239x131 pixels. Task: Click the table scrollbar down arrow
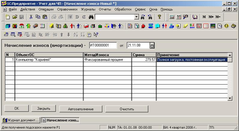230,98
